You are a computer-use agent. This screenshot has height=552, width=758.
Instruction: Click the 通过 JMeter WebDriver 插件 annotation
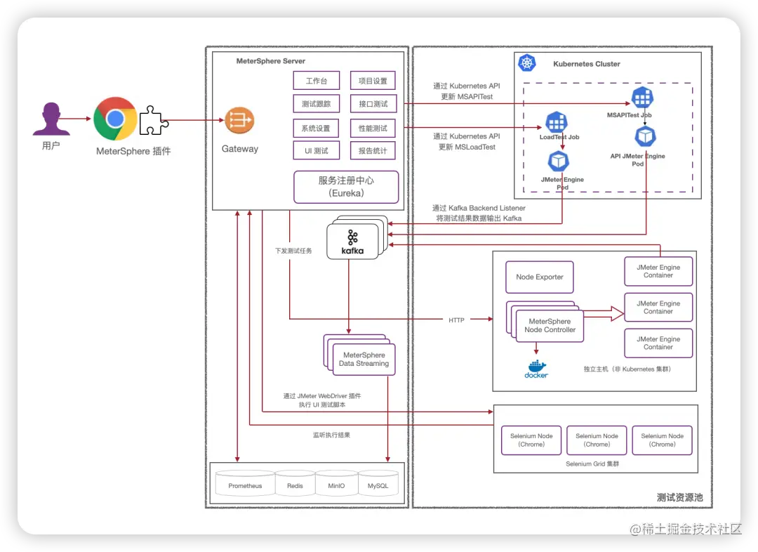(322, 395)
